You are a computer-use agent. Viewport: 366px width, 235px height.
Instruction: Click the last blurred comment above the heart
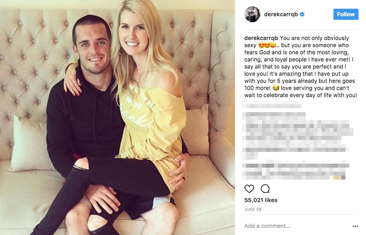[x=296, y=170]
